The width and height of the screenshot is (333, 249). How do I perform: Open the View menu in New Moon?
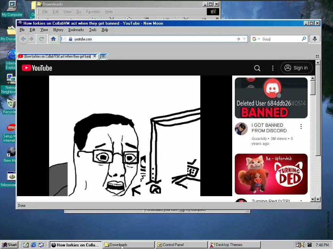tap(44, 30)
